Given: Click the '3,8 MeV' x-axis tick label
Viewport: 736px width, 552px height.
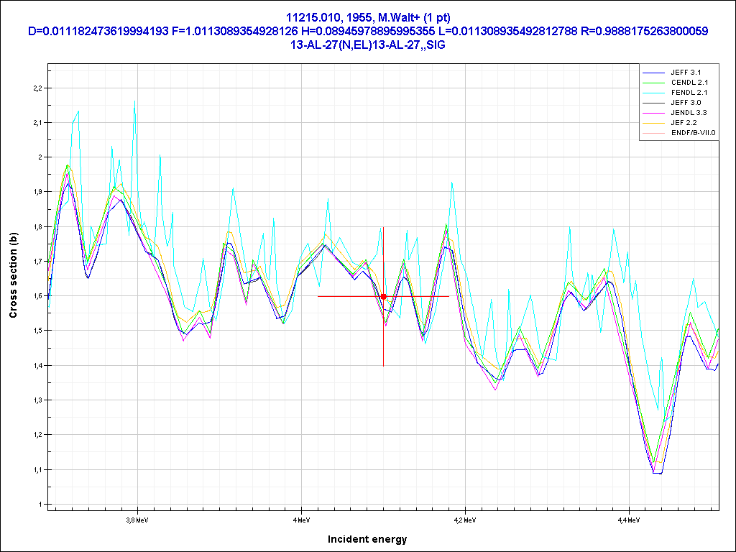Looking at the screenshot, I should point(137,518).
